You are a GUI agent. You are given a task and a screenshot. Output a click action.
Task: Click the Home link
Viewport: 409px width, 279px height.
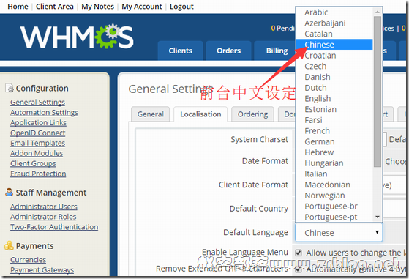(18, 7)
